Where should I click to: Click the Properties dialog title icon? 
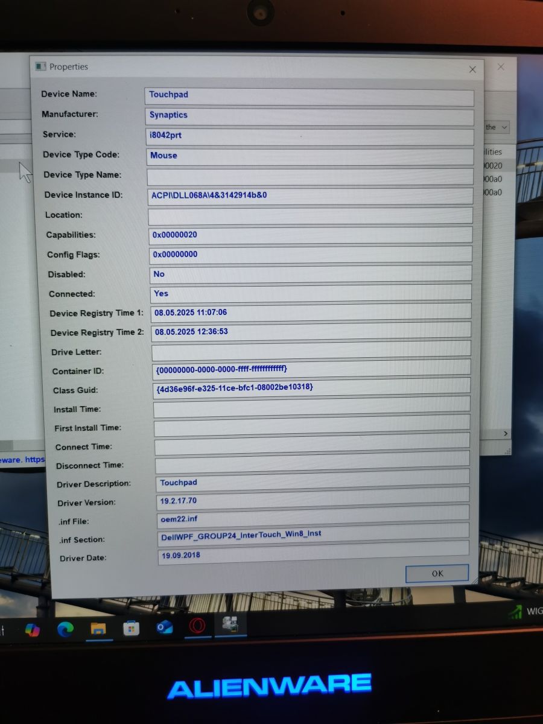(x=40, y=66)
